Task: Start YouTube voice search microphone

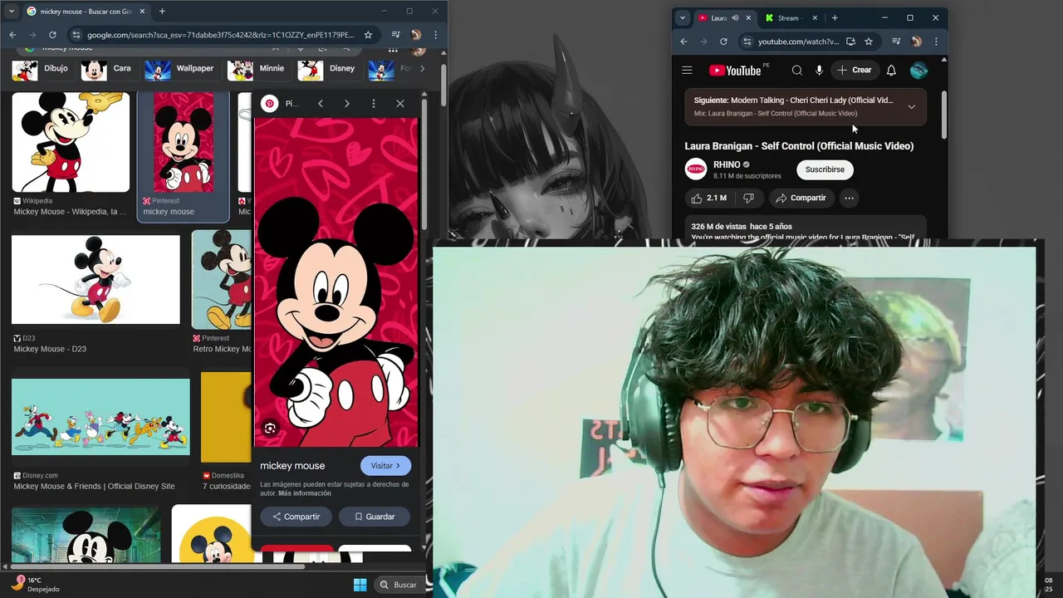Action: [x=819, y=71]
